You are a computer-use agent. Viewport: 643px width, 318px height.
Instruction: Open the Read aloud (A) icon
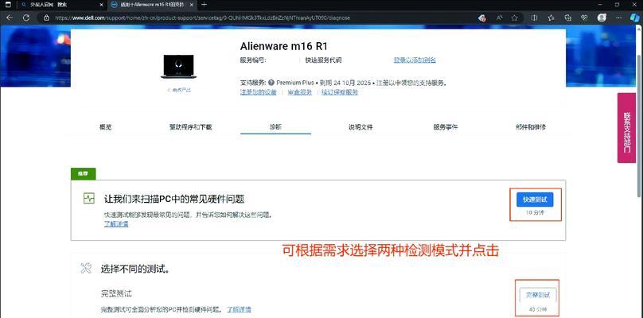click(x=500, y=18)
